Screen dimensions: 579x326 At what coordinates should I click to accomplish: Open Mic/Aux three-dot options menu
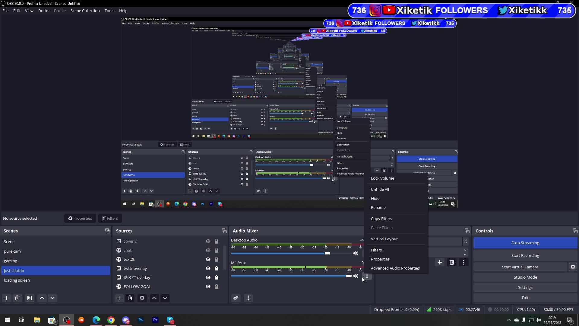coord(367,276)
